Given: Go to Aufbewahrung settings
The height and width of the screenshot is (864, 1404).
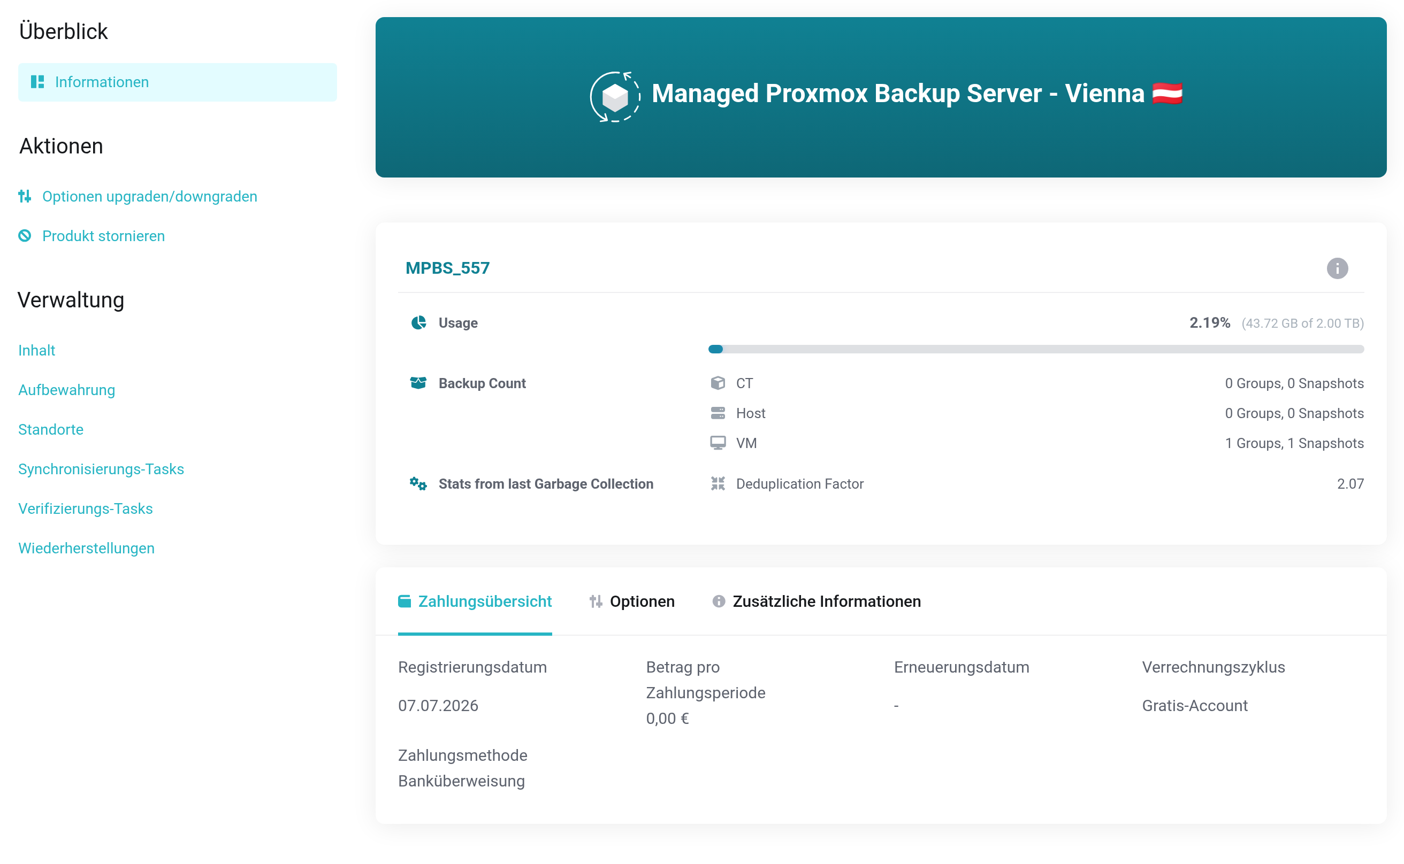Looking at the screenshot, I should (x=67, y=390).
